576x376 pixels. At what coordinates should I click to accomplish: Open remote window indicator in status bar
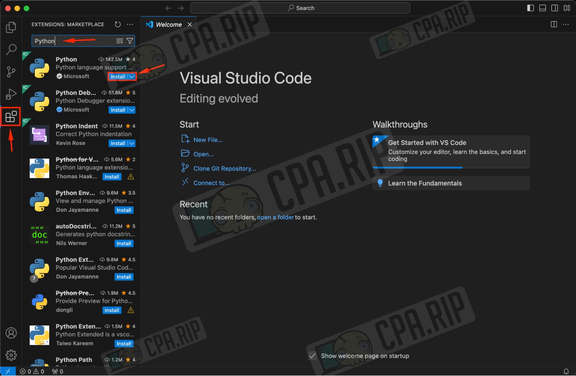8,371
